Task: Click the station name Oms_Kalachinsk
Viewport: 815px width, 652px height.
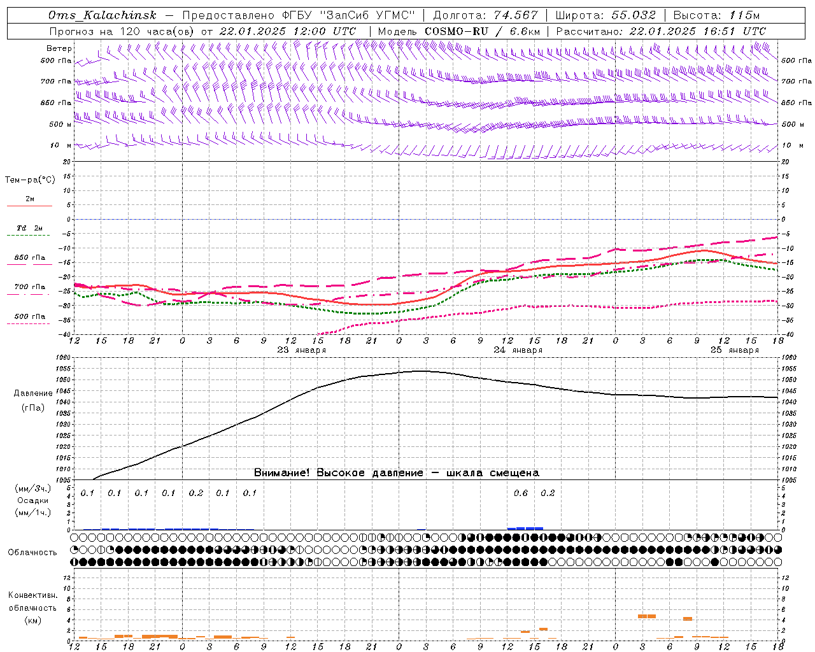Action: [103, 15]
